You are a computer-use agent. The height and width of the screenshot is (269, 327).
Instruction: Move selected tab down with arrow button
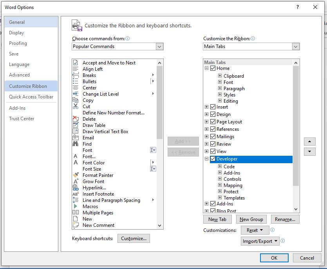[x=310, y=151]
